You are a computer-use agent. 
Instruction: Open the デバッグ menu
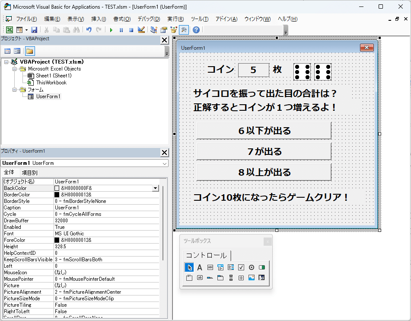click(148, 19)
